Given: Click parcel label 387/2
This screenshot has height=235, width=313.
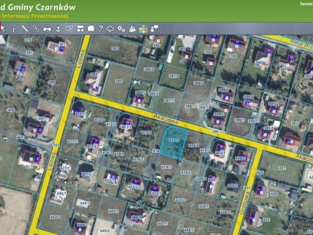Looking at the screenshot, I should coord(174,76).
